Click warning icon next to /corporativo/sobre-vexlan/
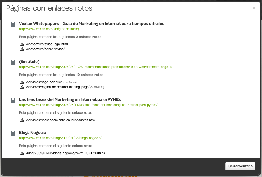262x177 pixels. tap(22, 49)
